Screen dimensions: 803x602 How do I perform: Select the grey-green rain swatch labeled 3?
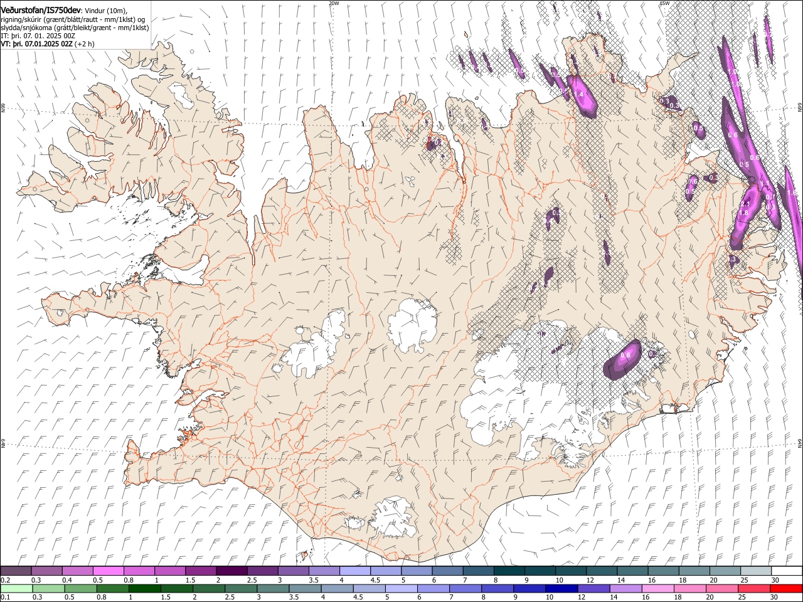[x=273, y=589]
